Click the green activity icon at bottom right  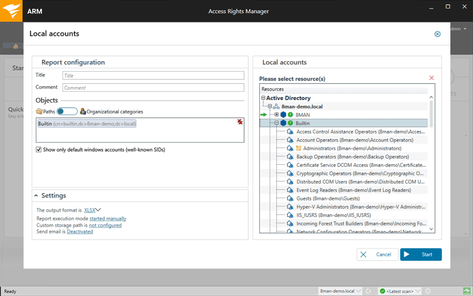click(x=467, y=291)
